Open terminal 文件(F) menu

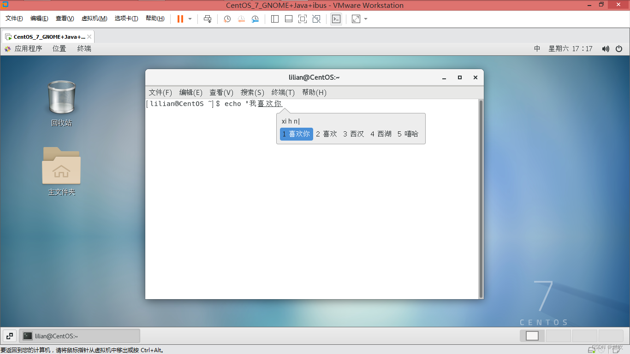pyautogui.click(x=160, y=92)
